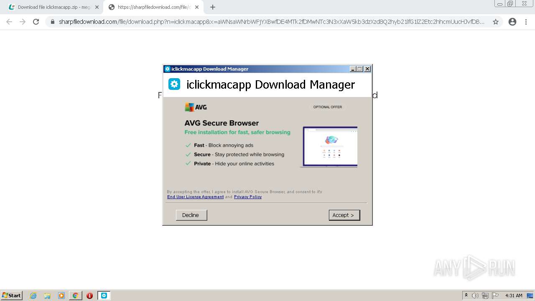
Task: Click the AVG logo in the offer
Action: pyautogui.click(x=196, y=107)
